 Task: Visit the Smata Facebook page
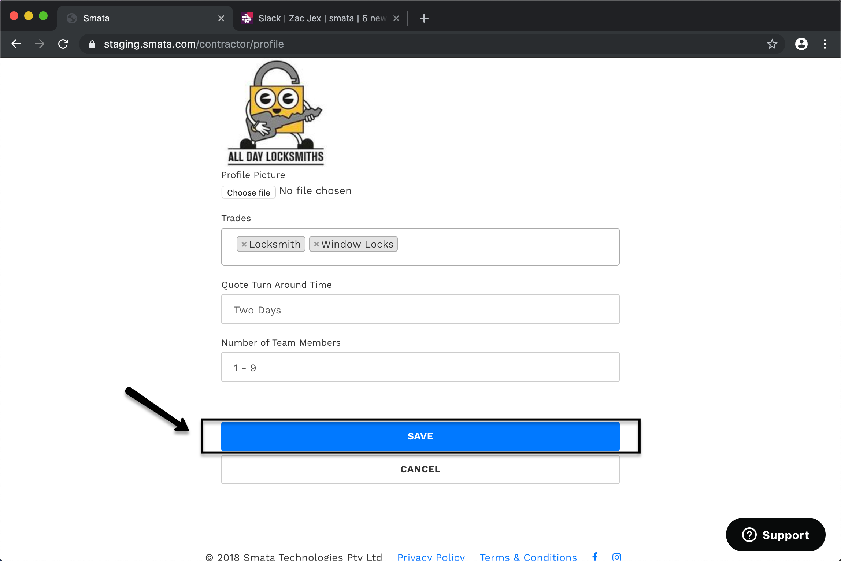click(595, 557)
